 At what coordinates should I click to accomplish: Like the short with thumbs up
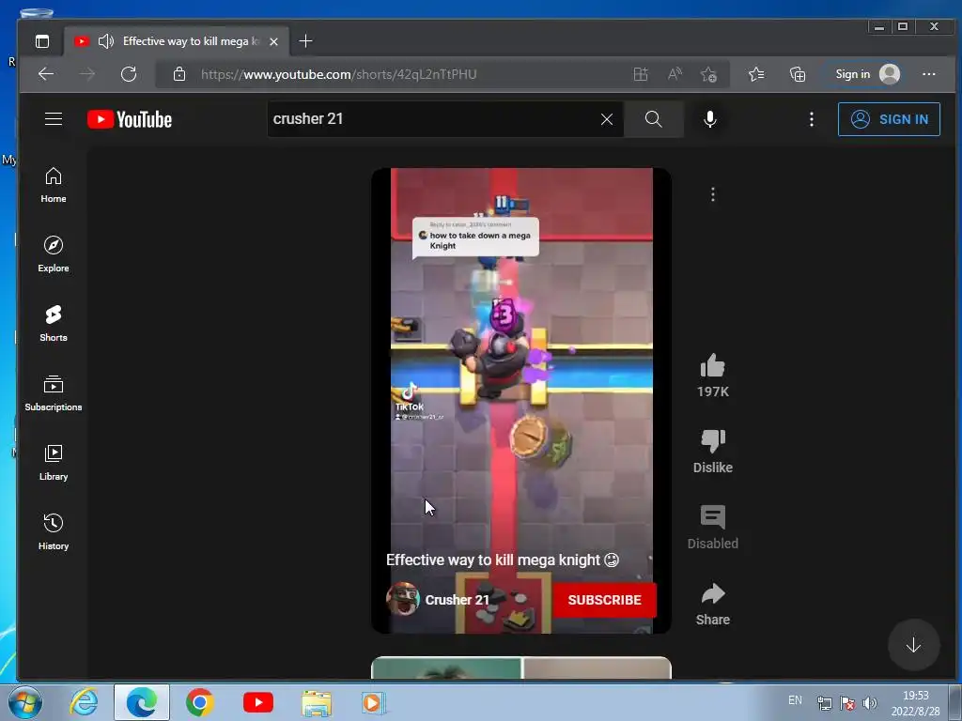[712, 366]
